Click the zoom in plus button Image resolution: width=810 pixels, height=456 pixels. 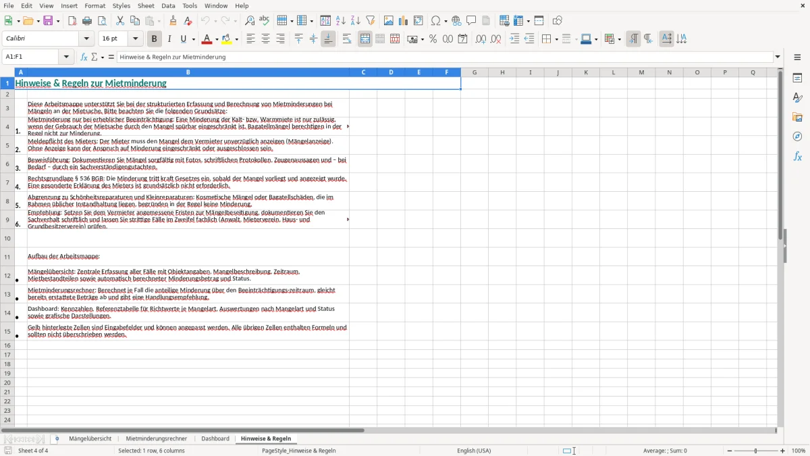[x=783, y=451]
